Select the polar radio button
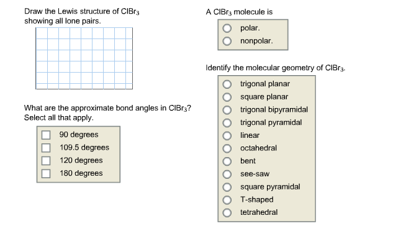This screenshot has height=244, width=406. coord(227,28)
